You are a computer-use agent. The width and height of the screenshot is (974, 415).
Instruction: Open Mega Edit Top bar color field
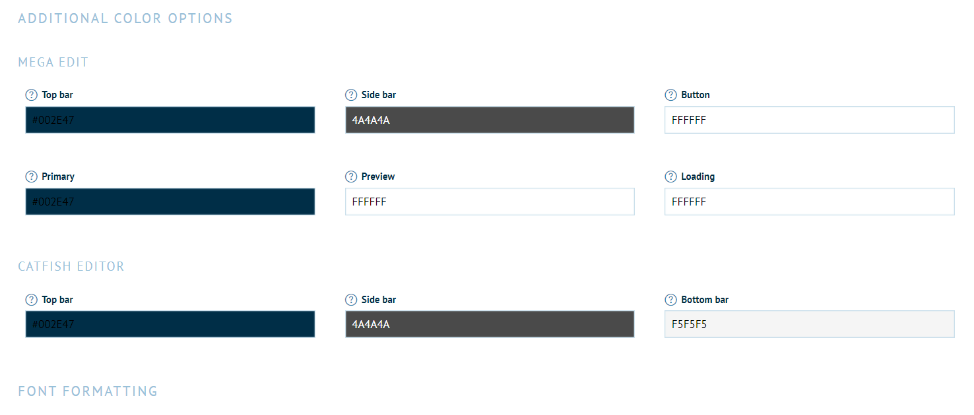click(170, 120)
